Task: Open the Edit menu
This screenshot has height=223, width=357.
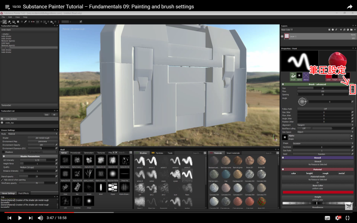Action: 10,17
